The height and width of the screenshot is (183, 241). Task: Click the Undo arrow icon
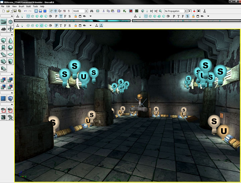25,11
